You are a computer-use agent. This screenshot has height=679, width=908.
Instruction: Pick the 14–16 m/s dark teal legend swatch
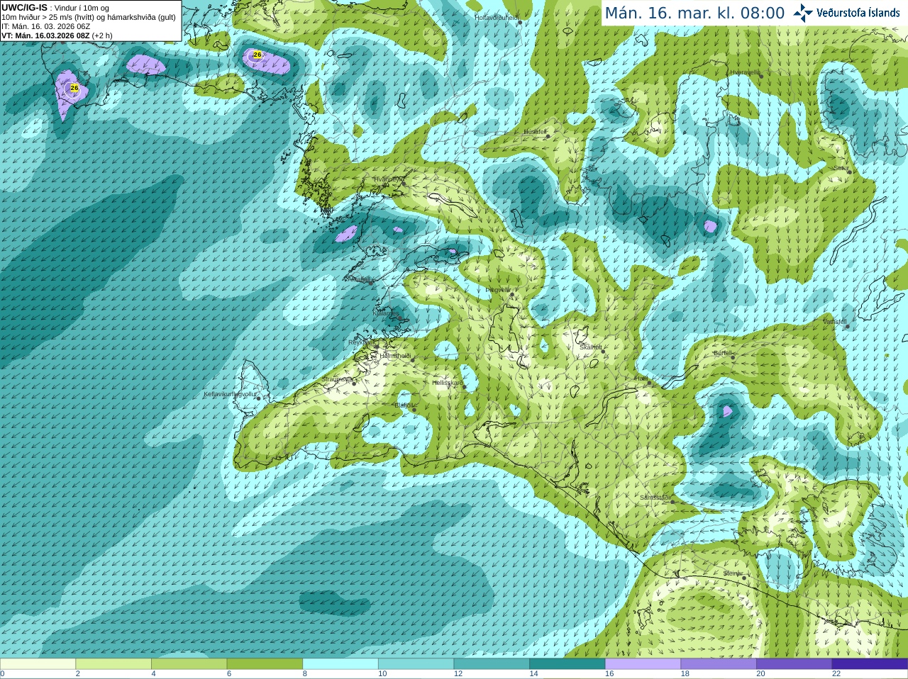[567, 663]
